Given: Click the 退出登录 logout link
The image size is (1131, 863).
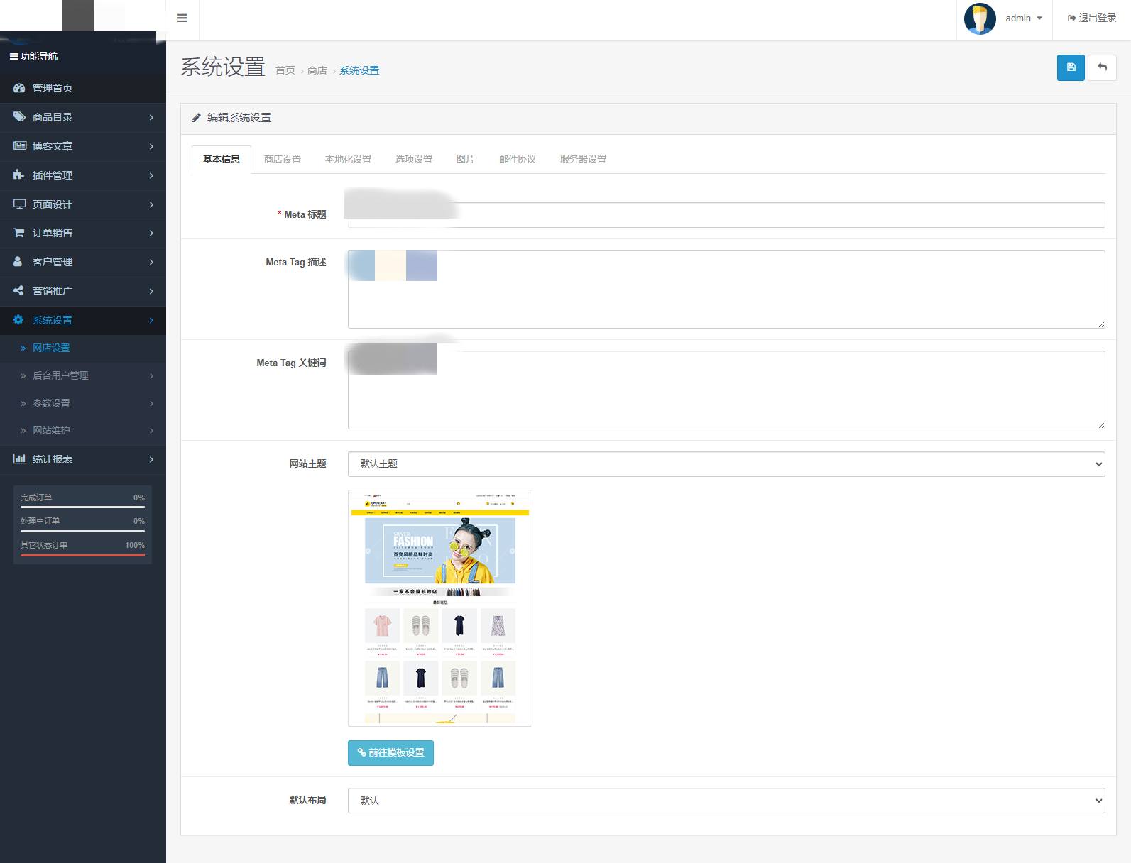Looking at the screenshot, I should tap(1092, 18).
